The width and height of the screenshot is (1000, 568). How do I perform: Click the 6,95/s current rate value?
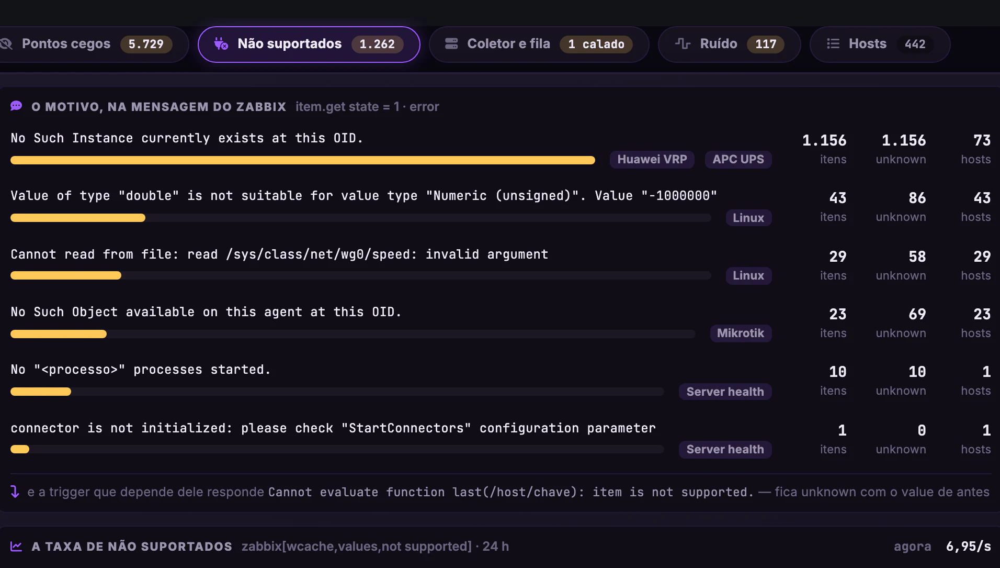968,547
